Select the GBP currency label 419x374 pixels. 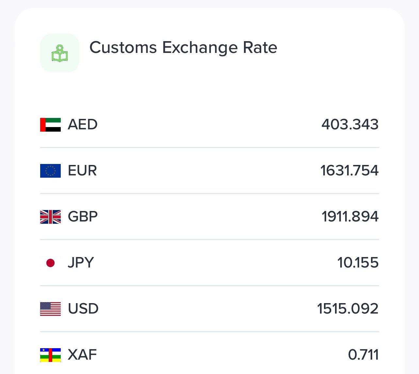coord(83,217)
